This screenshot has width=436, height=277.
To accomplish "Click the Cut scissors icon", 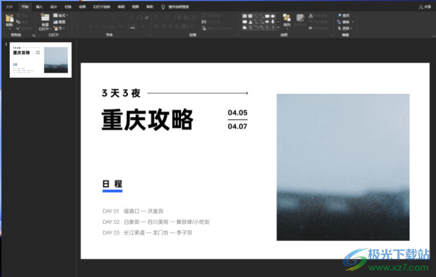I will tap(18, 15).
